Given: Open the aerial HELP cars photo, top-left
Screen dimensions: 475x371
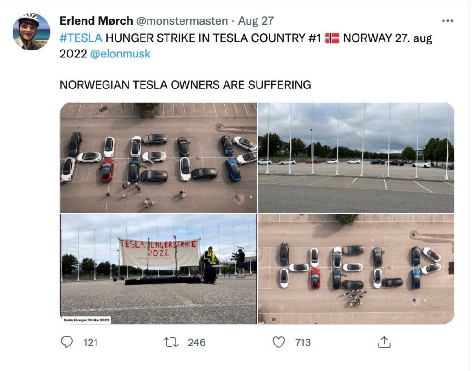Looking at the screenshot, I should click(x=159, y=157).
